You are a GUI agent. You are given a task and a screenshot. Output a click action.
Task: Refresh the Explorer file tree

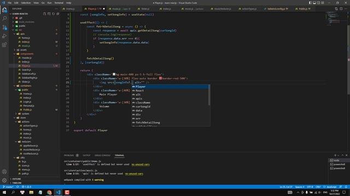tap(54, 14)
